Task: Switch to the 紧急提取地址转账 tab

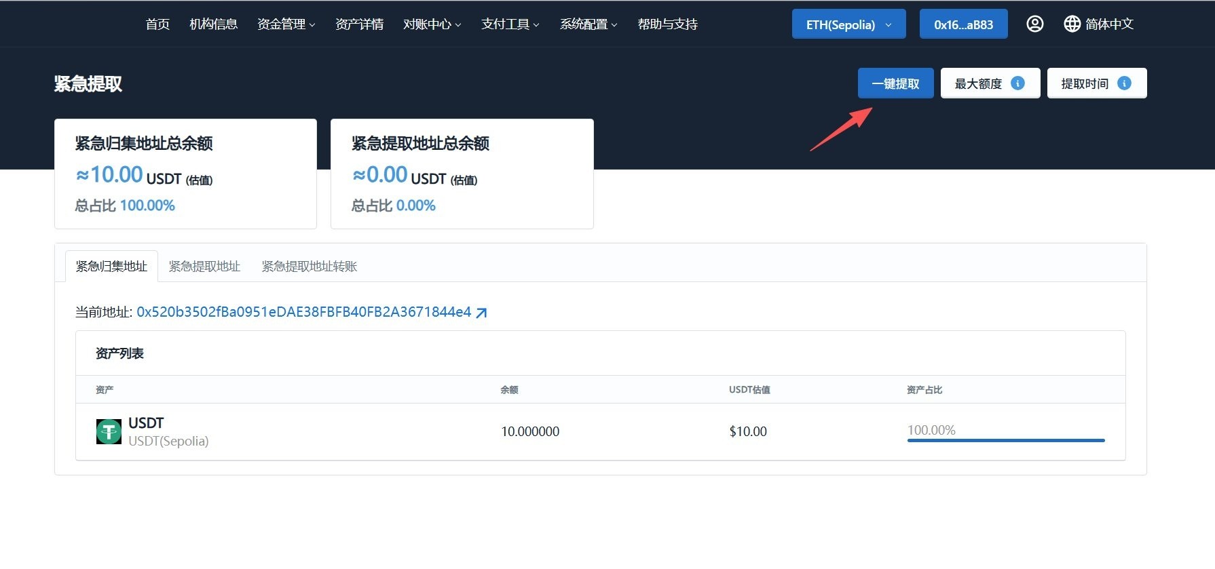Action: [x=310, y=267]
